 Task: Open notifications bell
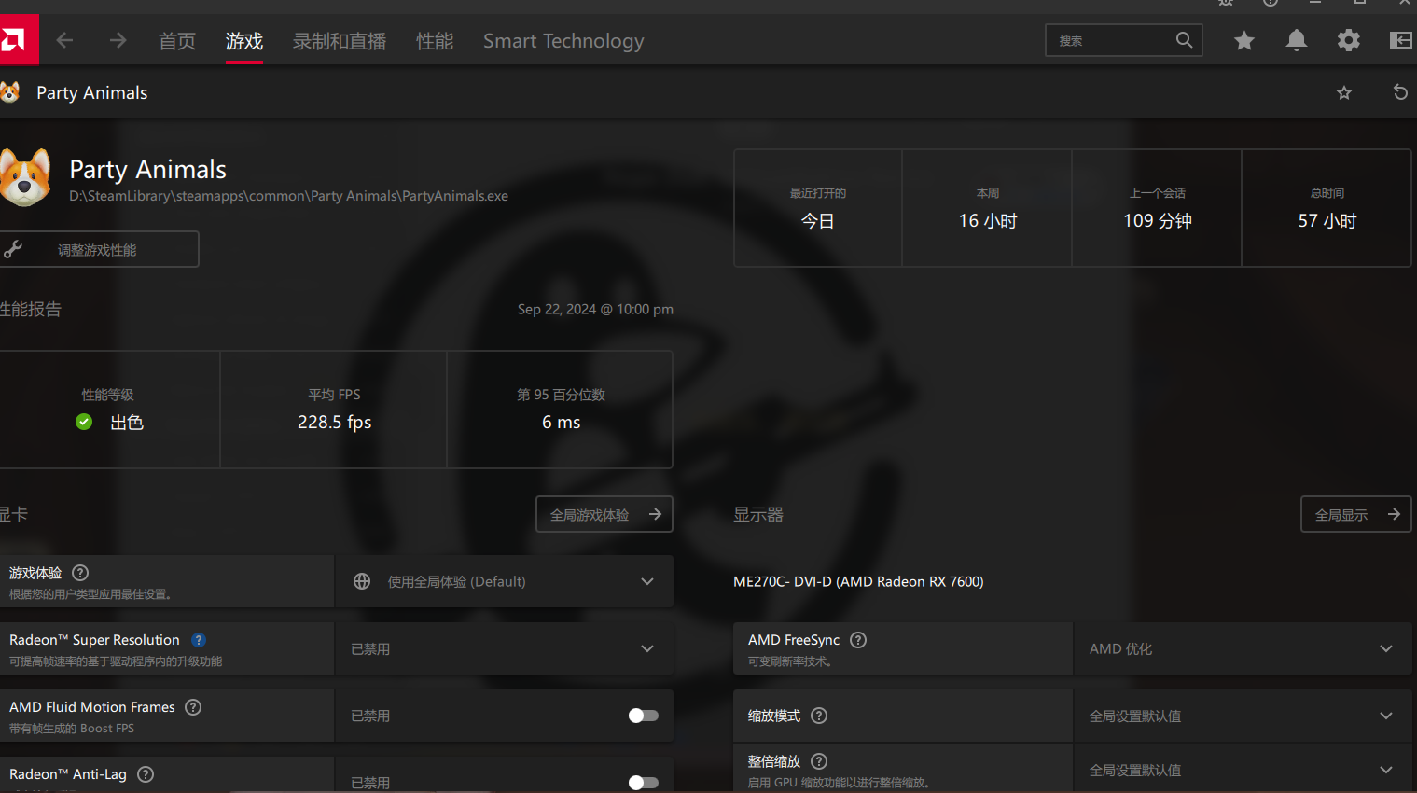[x=1296, y=40]
